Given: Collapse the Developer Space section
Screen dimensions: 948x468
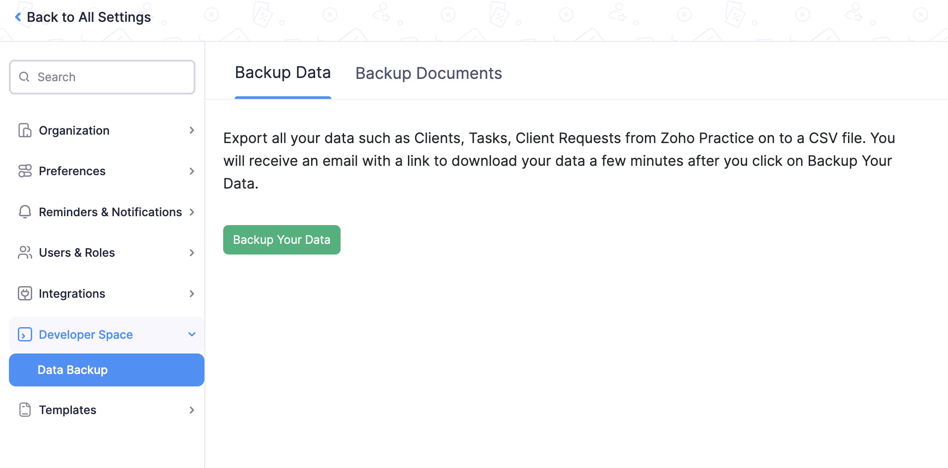Looking at the screenshot, I should click(x=192, y=334).
